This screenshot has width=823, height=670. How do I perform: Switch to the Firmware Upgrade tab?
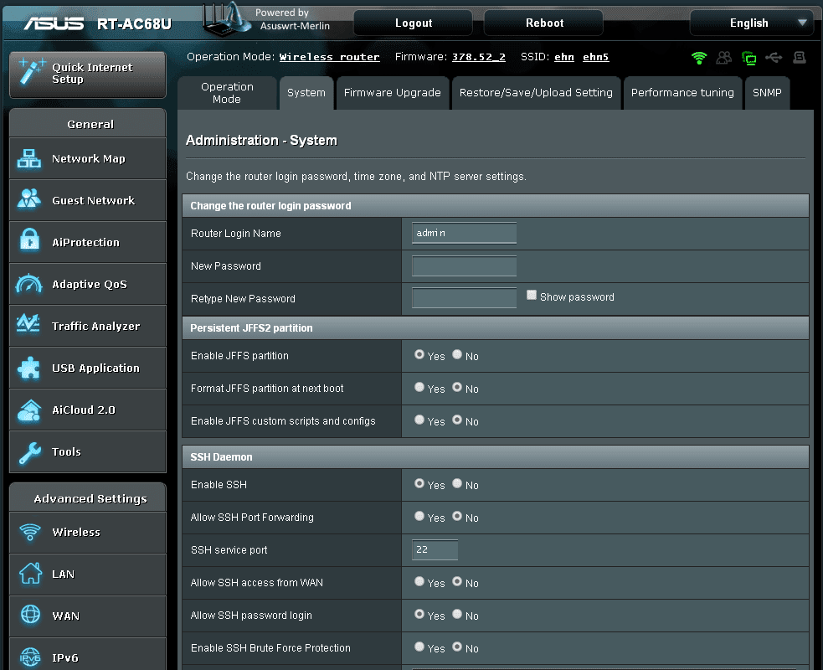click(x=392, y=92)
